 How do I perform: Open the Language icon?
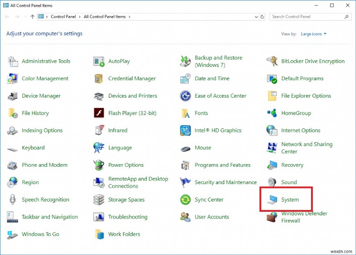[x=99, y=148]
